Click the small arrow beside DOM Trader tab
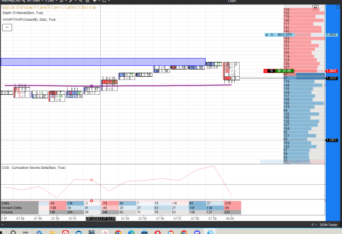 click(x=316, y=225)
